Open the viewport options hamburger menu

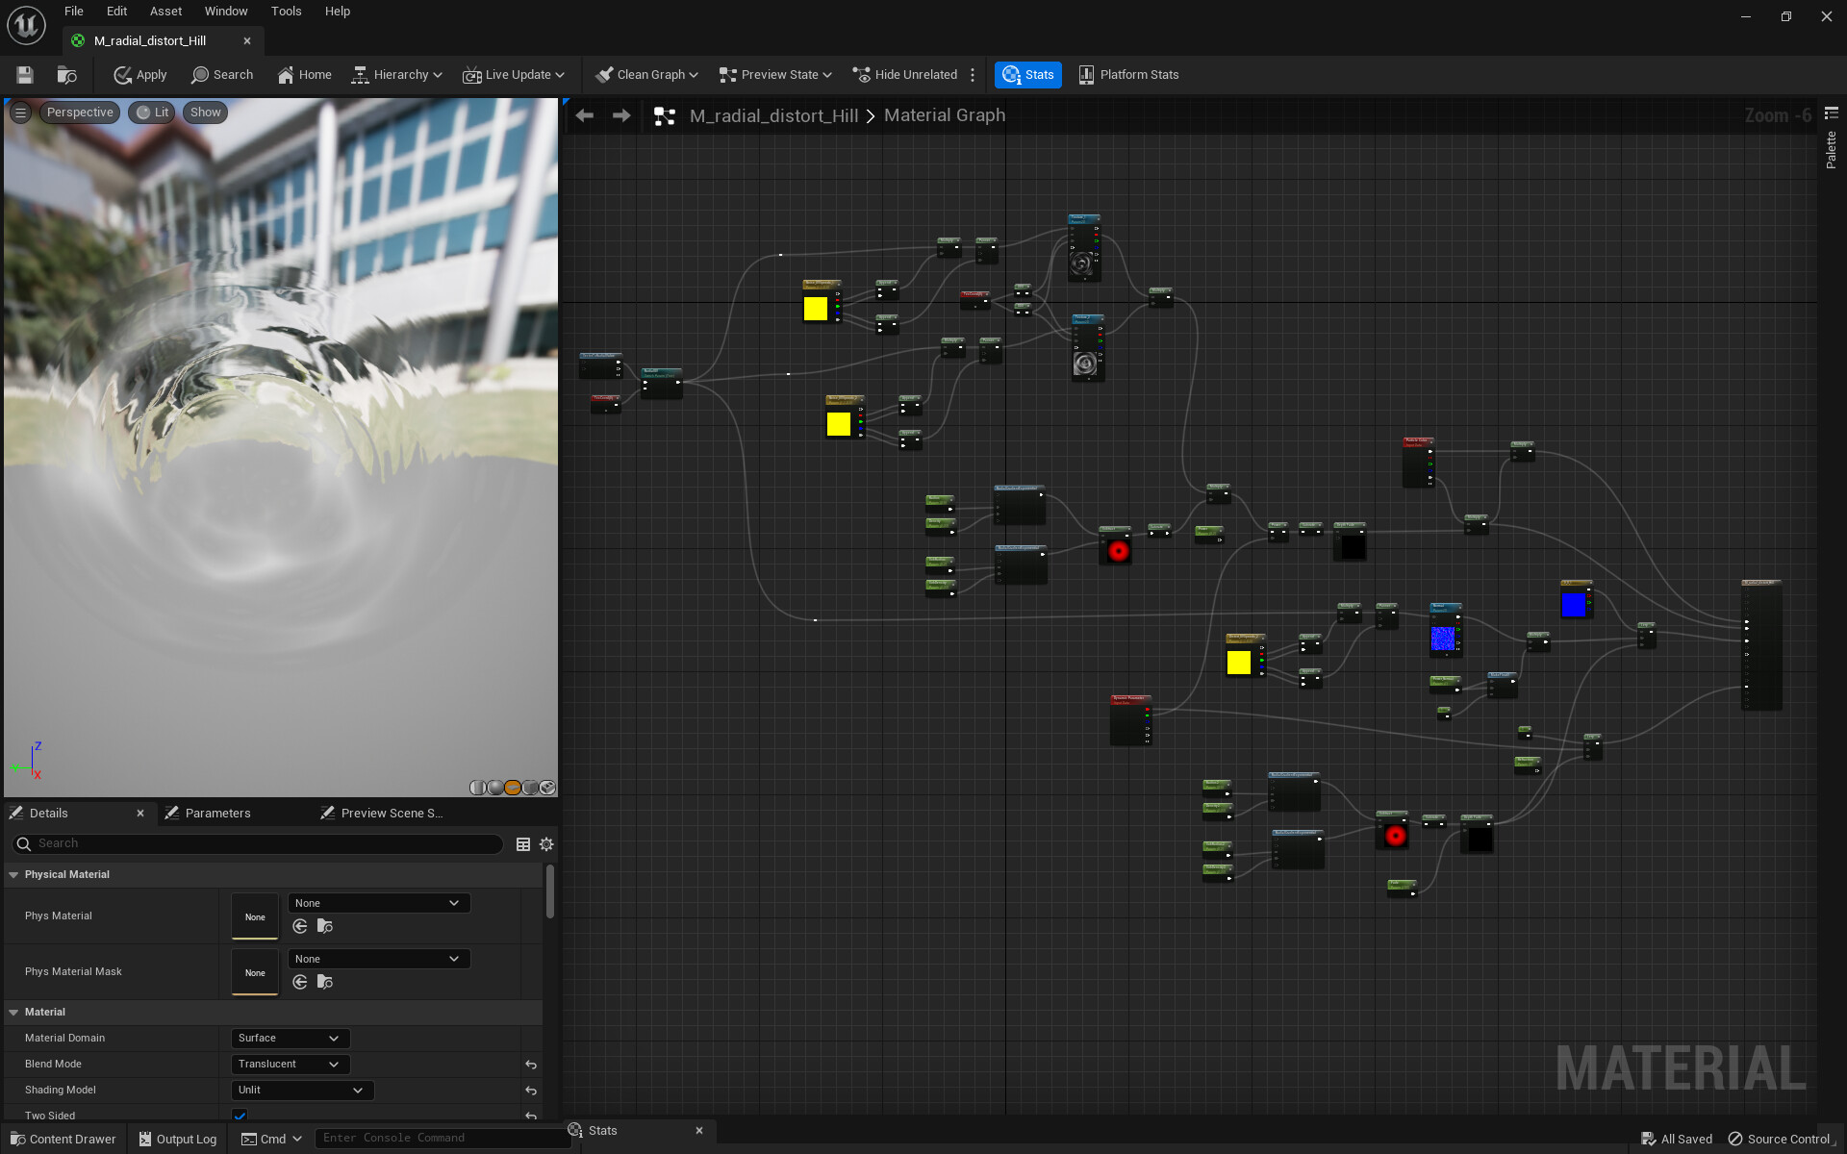[20, 113]
